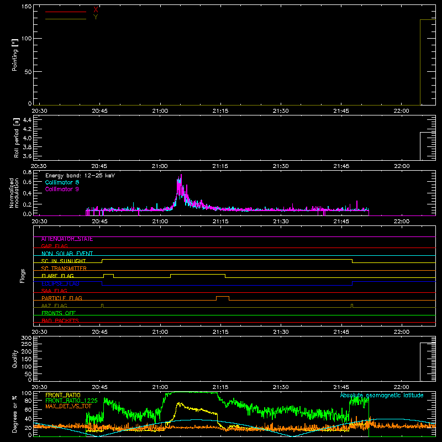
Task: Click 22:00 under the Quality panel
Action: 402,387
